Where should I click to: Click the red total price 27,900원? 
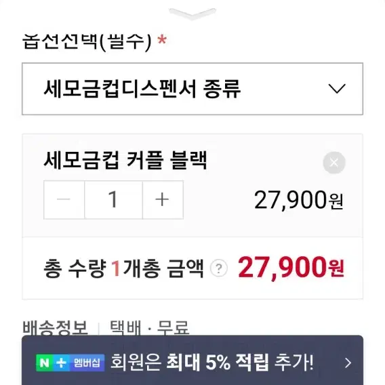coord(291,268)
